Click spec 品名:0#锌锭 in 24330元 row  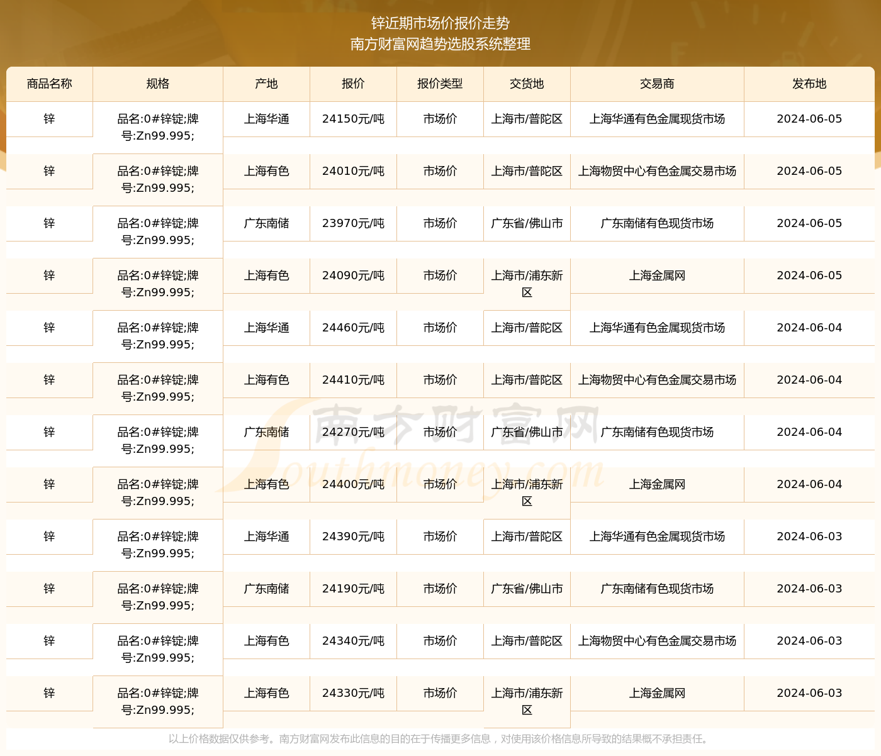click(158, 701)
